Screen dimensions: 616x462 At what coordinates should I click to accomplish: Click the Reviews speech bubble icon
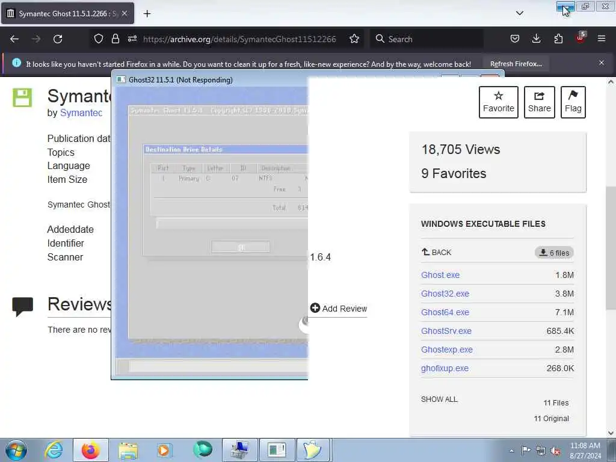click(x=22, y=306)
